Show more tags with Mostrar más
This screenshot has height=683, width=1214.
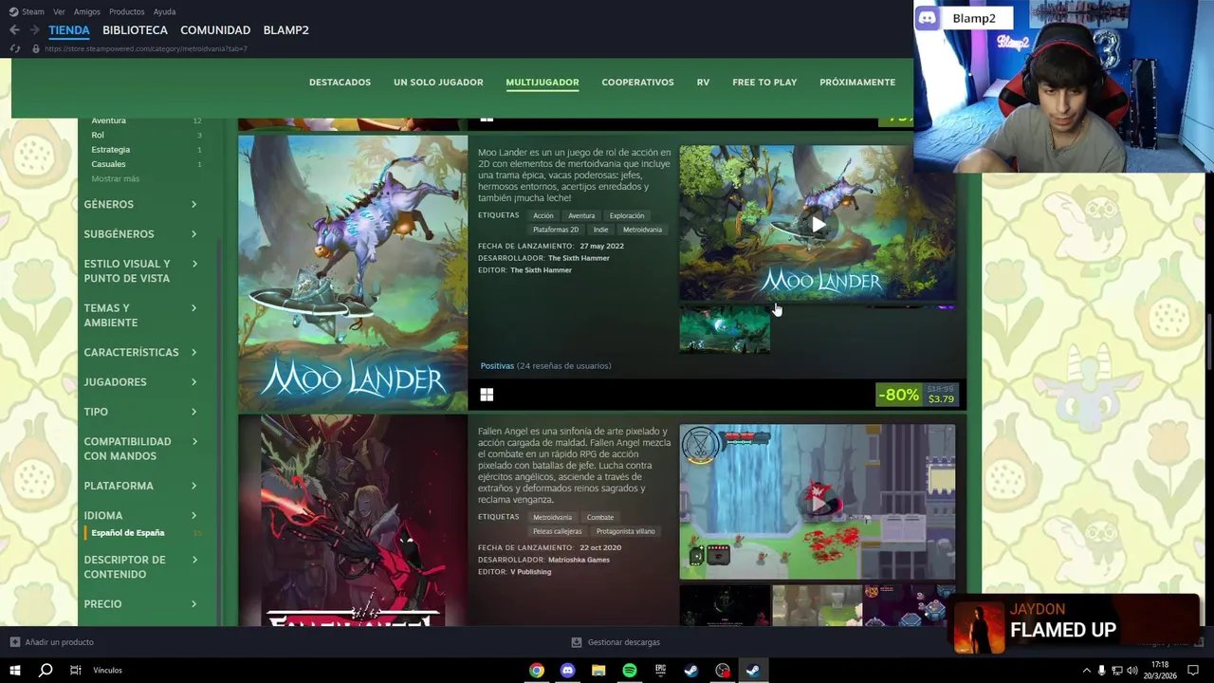coord(115,178)
